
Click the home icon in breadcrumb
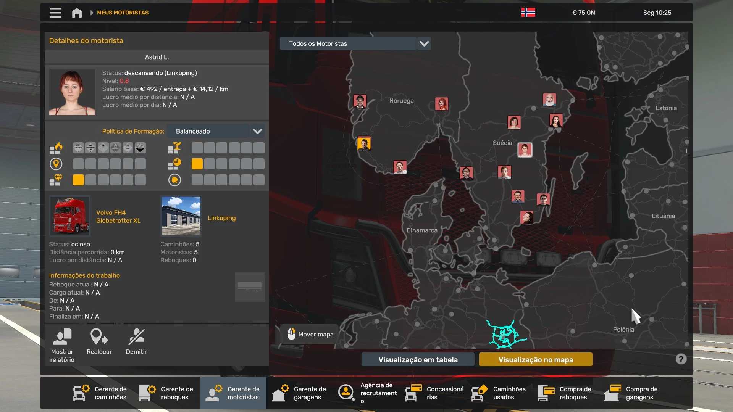tap(77, 13)
